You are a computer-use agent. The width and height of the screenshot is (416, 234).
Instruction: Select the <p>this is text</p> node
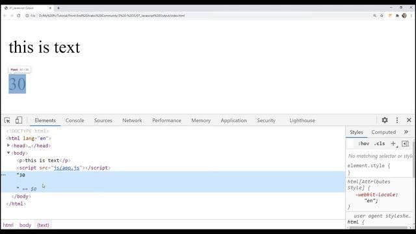[44, 161]
